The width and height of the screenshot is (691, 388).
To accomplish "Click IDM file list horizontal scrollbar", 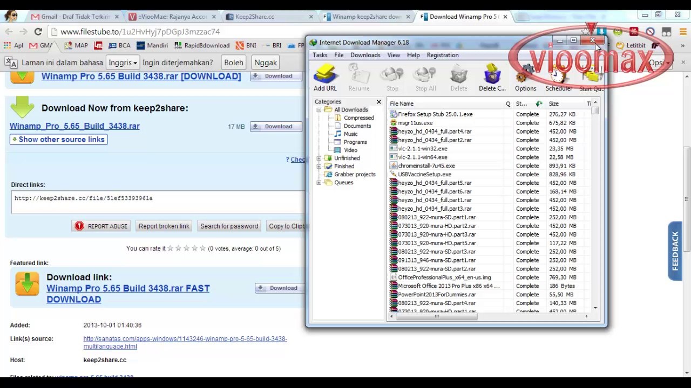I will (x=436, y=316).
